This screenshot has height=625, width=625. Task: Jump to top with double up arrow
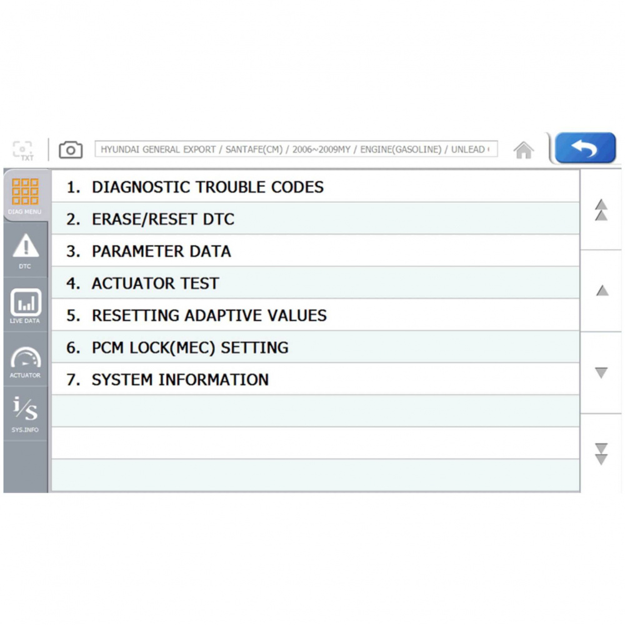[x=601, y=210]
